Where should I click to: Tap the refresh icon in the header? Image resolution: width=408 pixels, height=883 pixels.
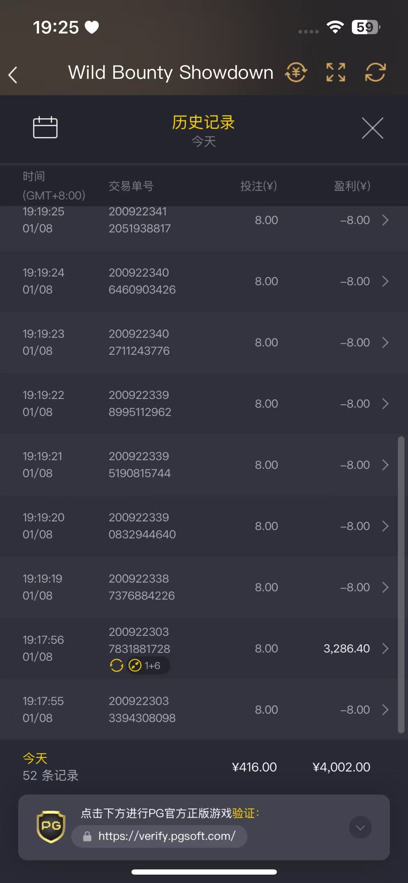coord(375,73)
